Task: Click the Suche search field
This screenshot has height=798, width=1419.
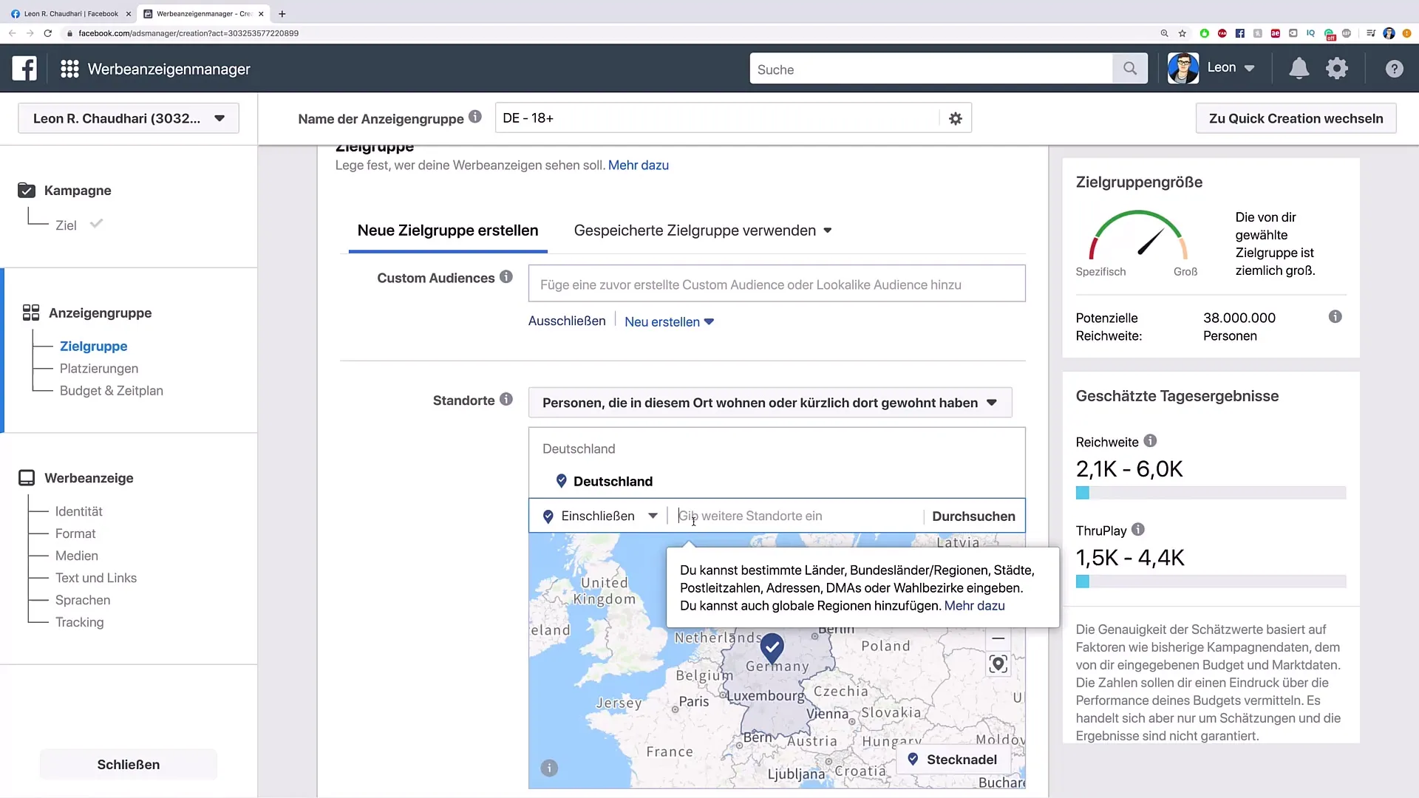Action: tap(931, 69)
